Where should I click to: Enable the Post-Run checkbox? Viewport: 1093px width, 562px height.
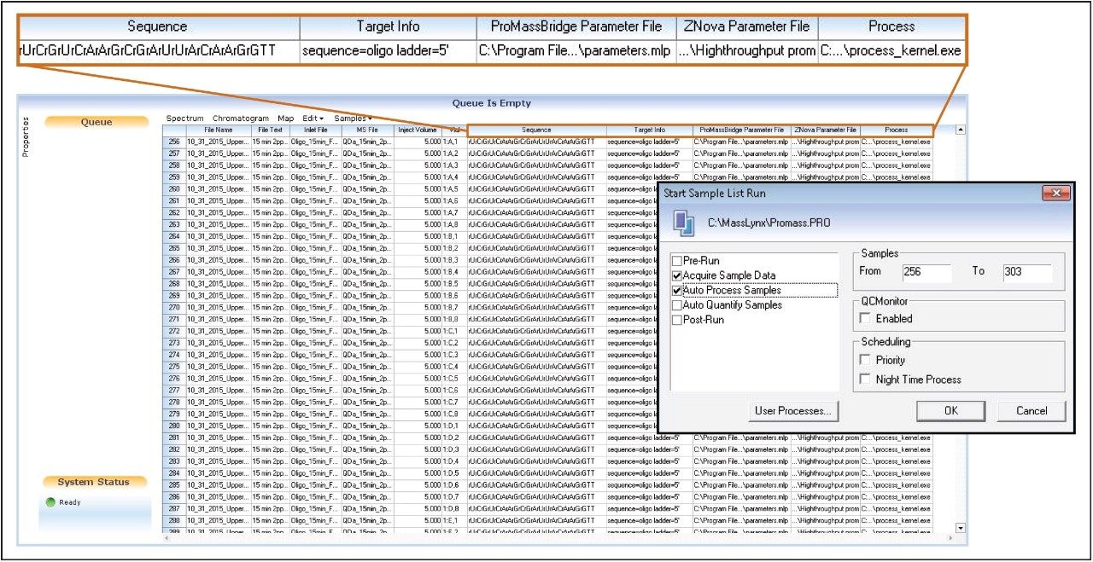(x=677, y=320)
